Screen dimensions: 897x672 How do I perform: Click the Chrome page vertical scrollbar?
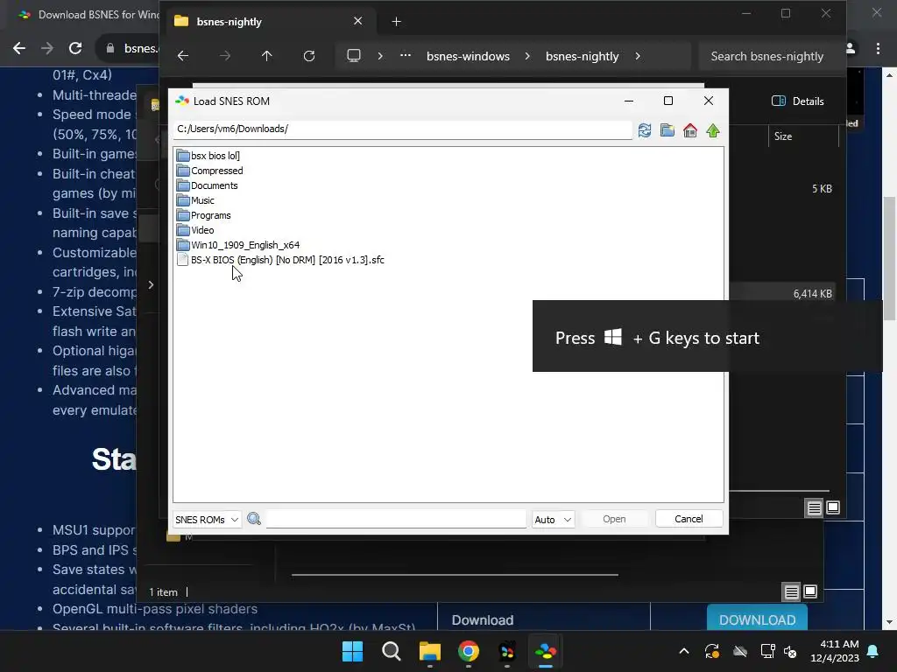click(x=889, y=259)
